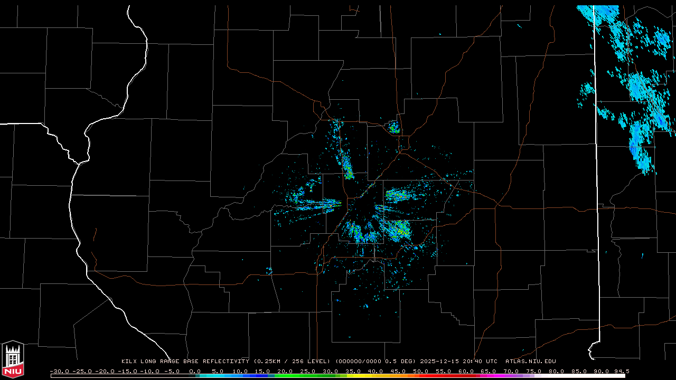Click the ATLAS.NIU.EDU text
Image resolution: width=676 pixels, height=380 pixels.
tap(530, 362)
